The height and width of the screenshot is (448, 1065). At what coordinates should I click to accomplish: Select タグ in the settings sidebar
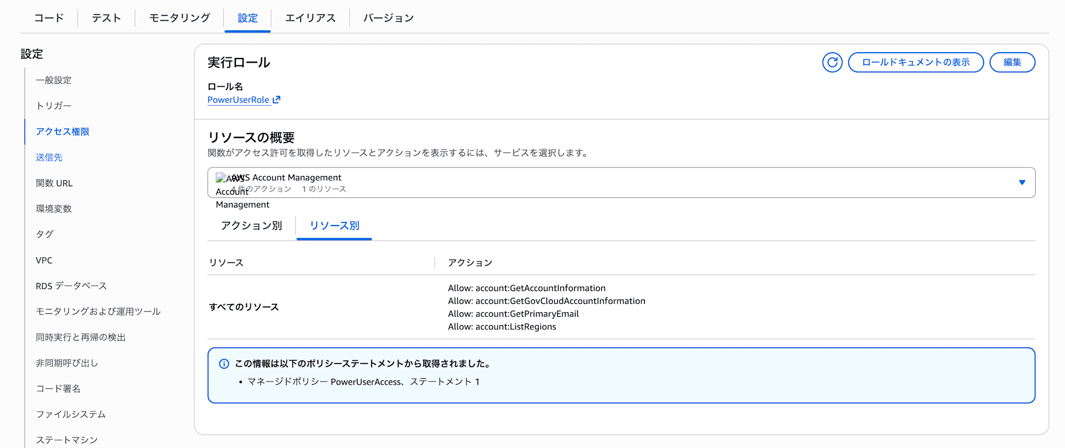[x=45, y=234]
